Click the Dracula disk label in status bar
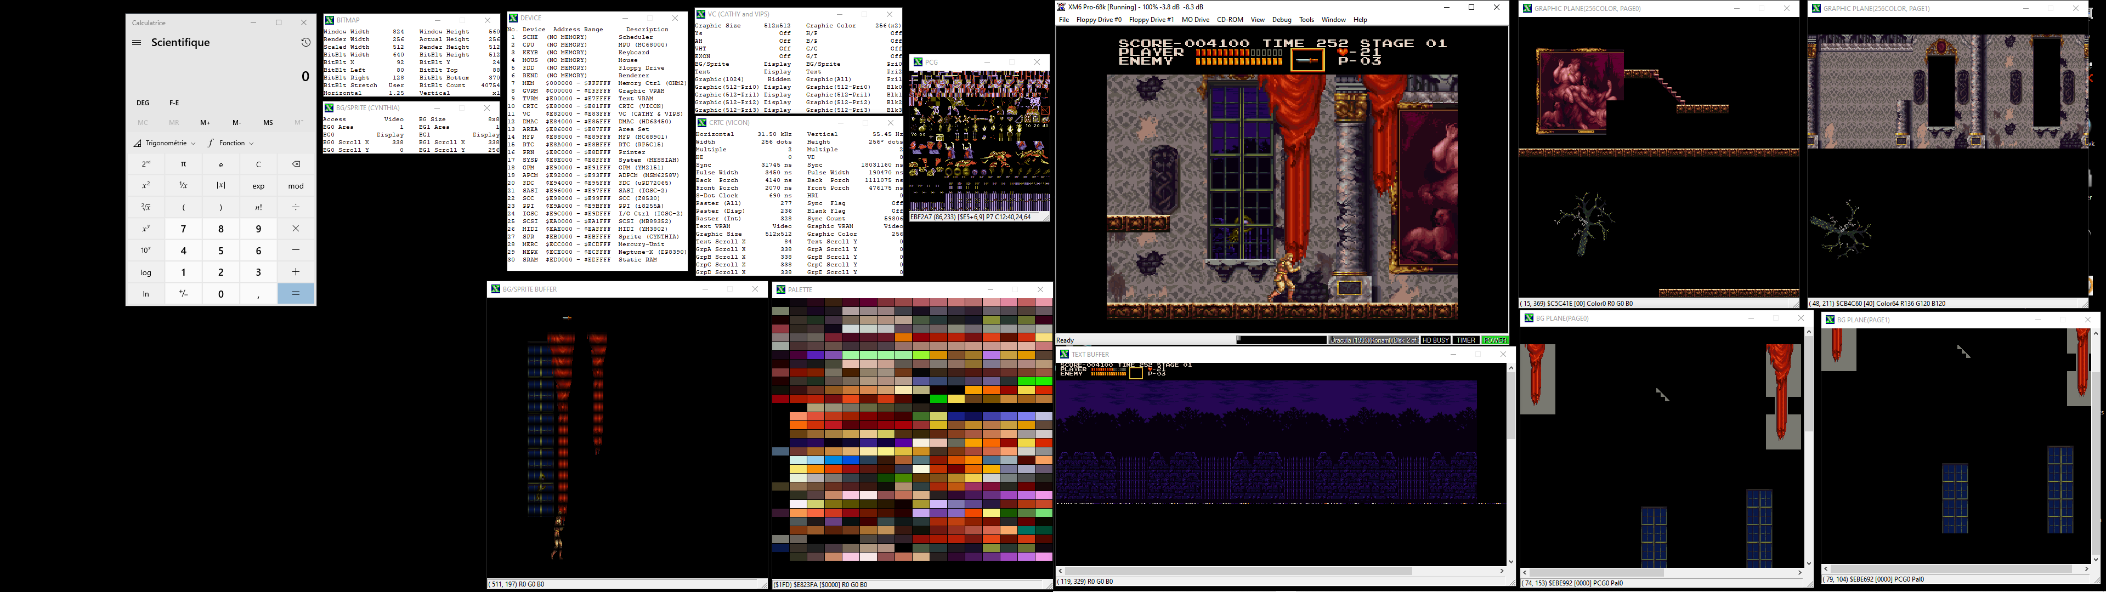 [x=1373, y=340]
